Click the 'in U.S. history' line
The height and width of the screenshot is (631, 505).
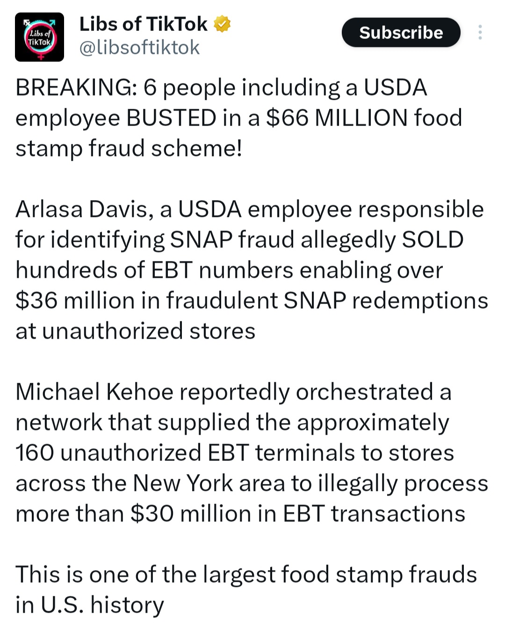[90, 605]
